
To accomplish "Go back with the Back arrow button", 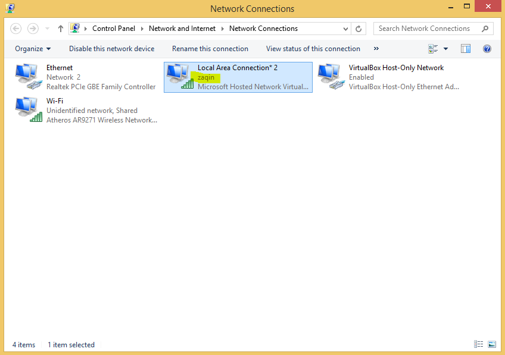I will [x=15, y=29].
